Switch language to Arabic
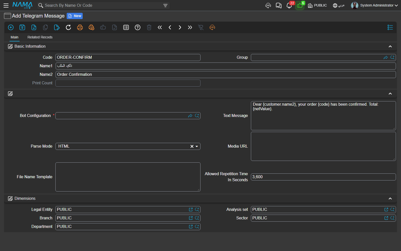Screen dimensions: 401x251 [339, 5]
